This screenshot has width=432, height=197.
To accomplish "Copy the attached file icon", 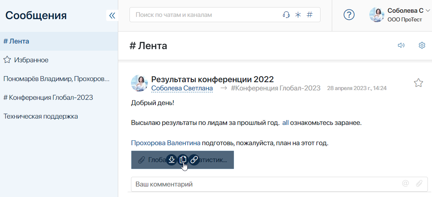I will pyautogui.click(x=183, y=160).
